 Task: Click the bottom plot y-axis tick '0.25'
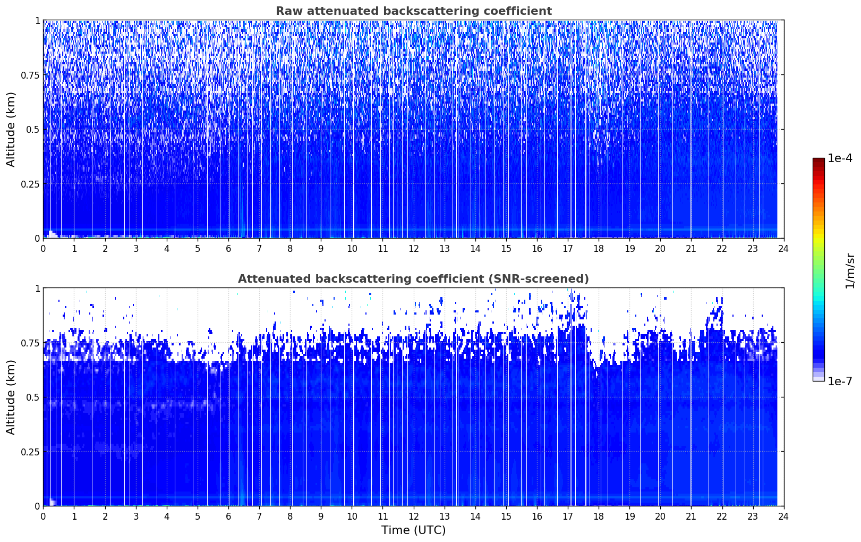click(31, 452)
